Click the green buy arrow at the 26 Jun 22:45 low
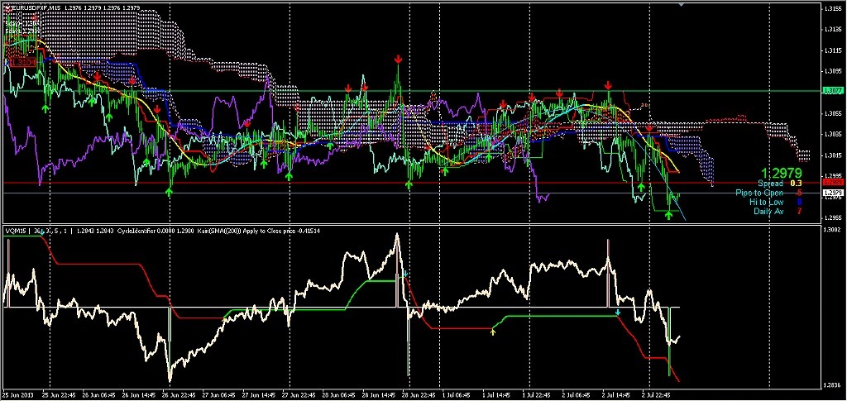Image resolution: width=847 pixels, height=401 pixels. click(169, 192)
